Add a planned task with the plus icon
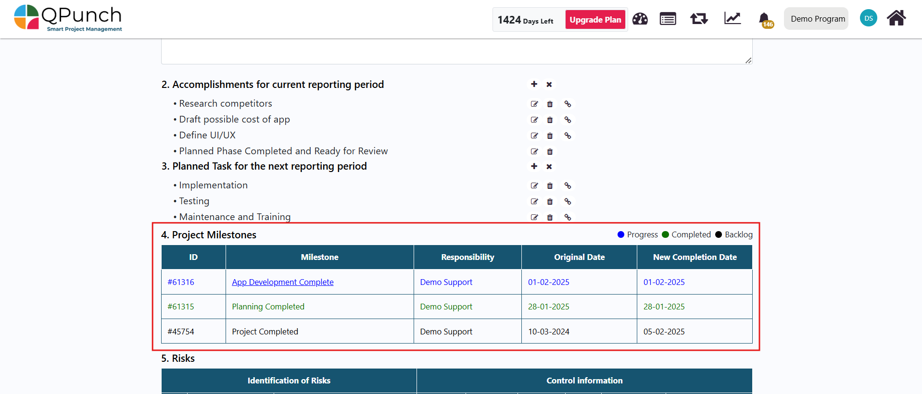Viewport: 922px width, 394px height. [x=534, y=166]
